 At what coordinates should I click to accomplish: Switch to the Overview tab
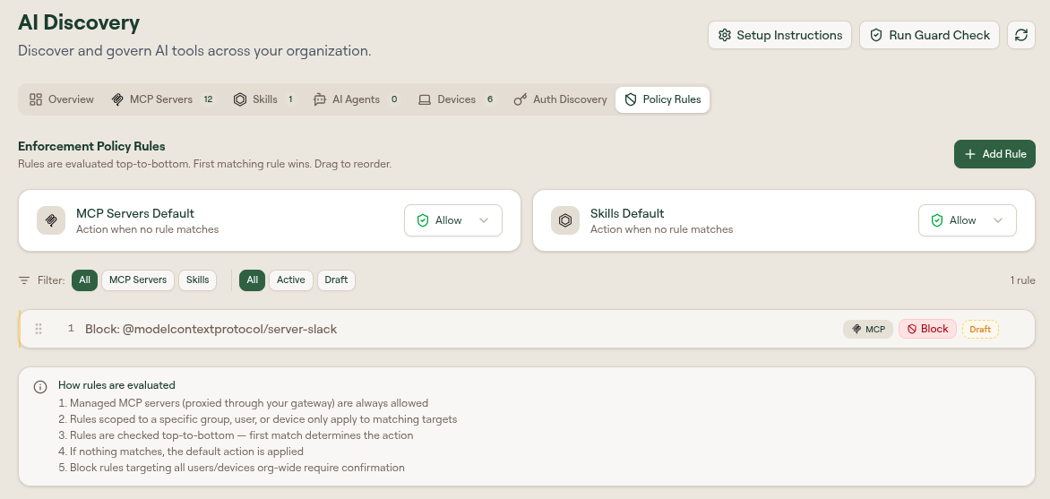[62, 99]
